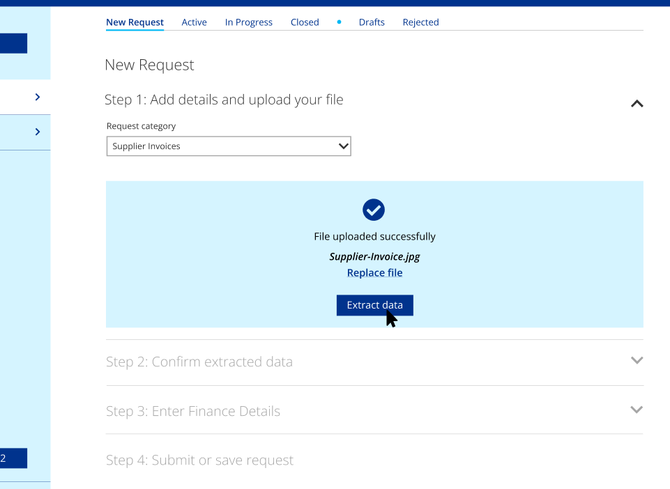The image size is (670, 489).
Task: Click the New Request page heading
Action: [150, 65]
